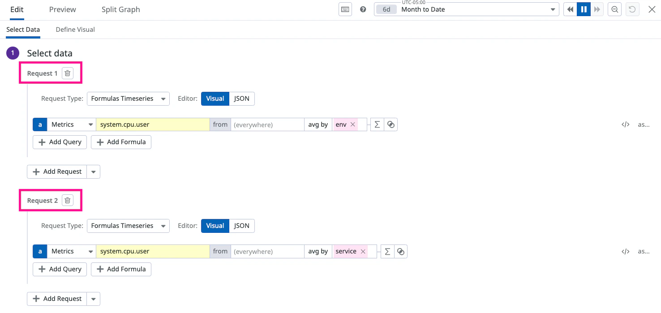661x313 pixels.
Task: Switch to the Edit tab
Action: (17, 9)
